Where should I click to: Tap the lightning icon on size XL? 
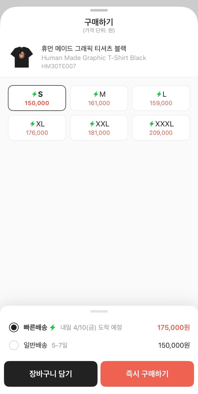32,124
